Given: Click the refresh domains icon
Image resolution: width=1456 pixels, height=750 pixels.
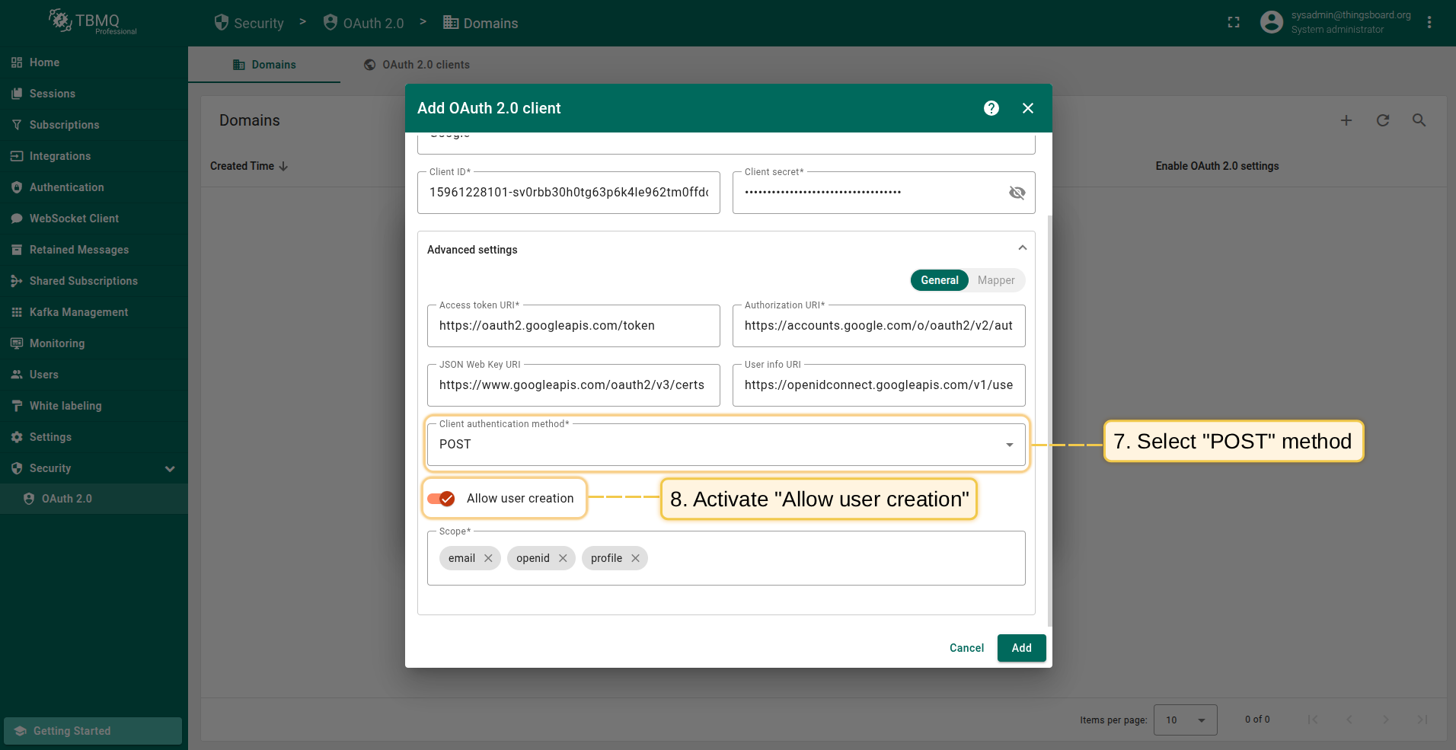Looking at the screenshot, I should pos(1383,120).
